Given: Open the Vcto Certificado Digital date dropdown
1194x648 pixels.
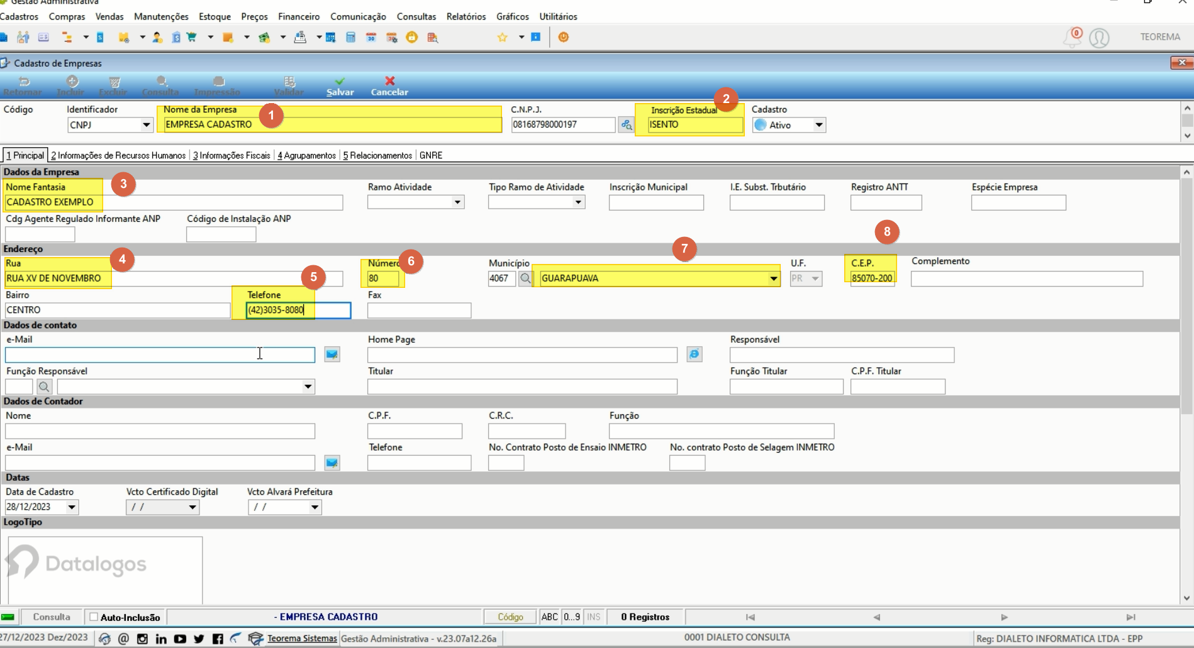Looking at the screenshot, I should (192, 507).
